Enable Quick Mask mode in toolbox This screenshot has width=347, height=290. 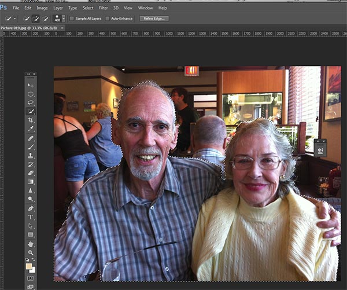point(31,278)
